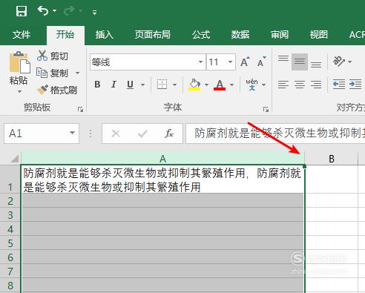Center text horizontally
Viewport: 365px width, 293px height.
(300, 85)
